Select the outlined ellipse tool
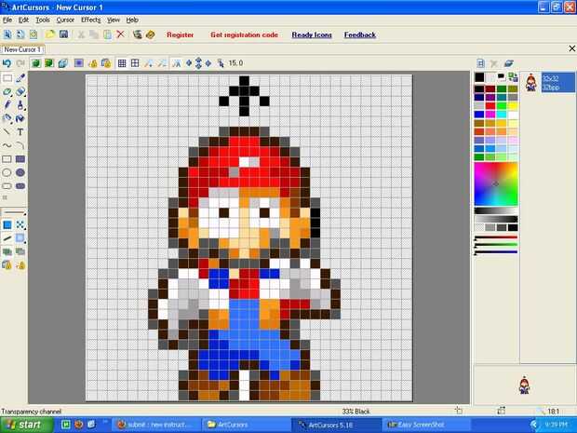 point(7,172)
